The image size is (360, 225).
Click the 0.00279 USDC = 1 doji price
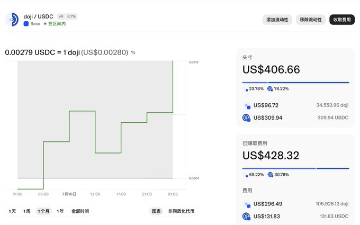click(42, 52)
